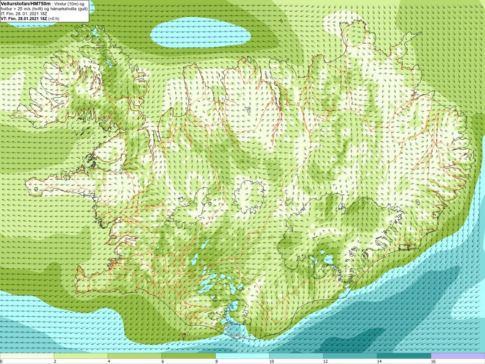Click the pale yellow 0–2 legend swatch
Viewport: 485px width, 364px height.
tap(27, 356)
